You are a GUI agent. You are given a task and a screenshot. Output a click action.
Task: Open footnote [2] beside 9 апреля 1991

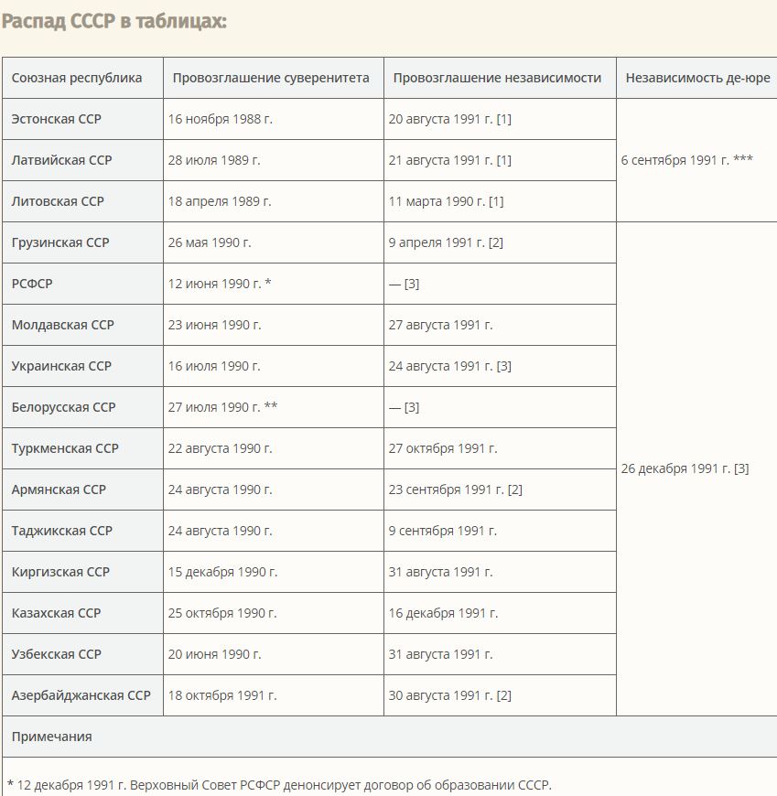click(x=496, y=242)
